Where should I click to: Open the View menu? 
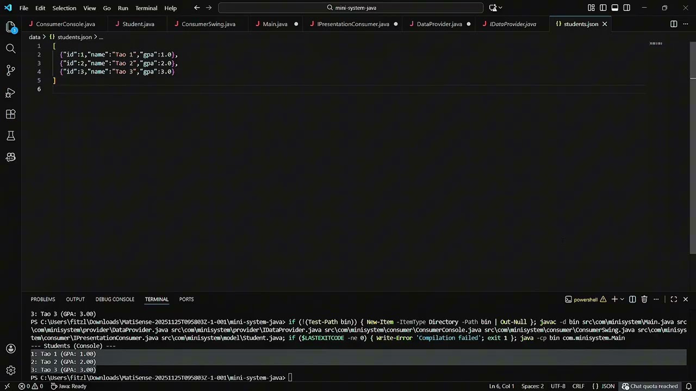(x=90, y=8)
